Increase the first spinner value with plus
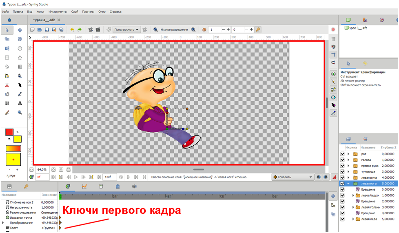 tap(228, 29)
